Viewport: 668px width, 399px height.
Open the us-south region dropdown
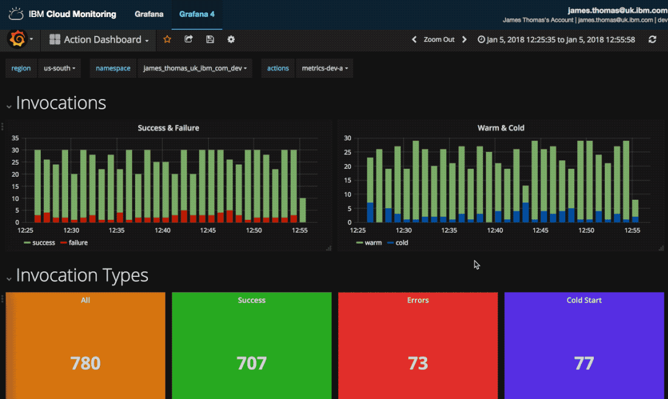pyautogui.click(x=60, y=68)
